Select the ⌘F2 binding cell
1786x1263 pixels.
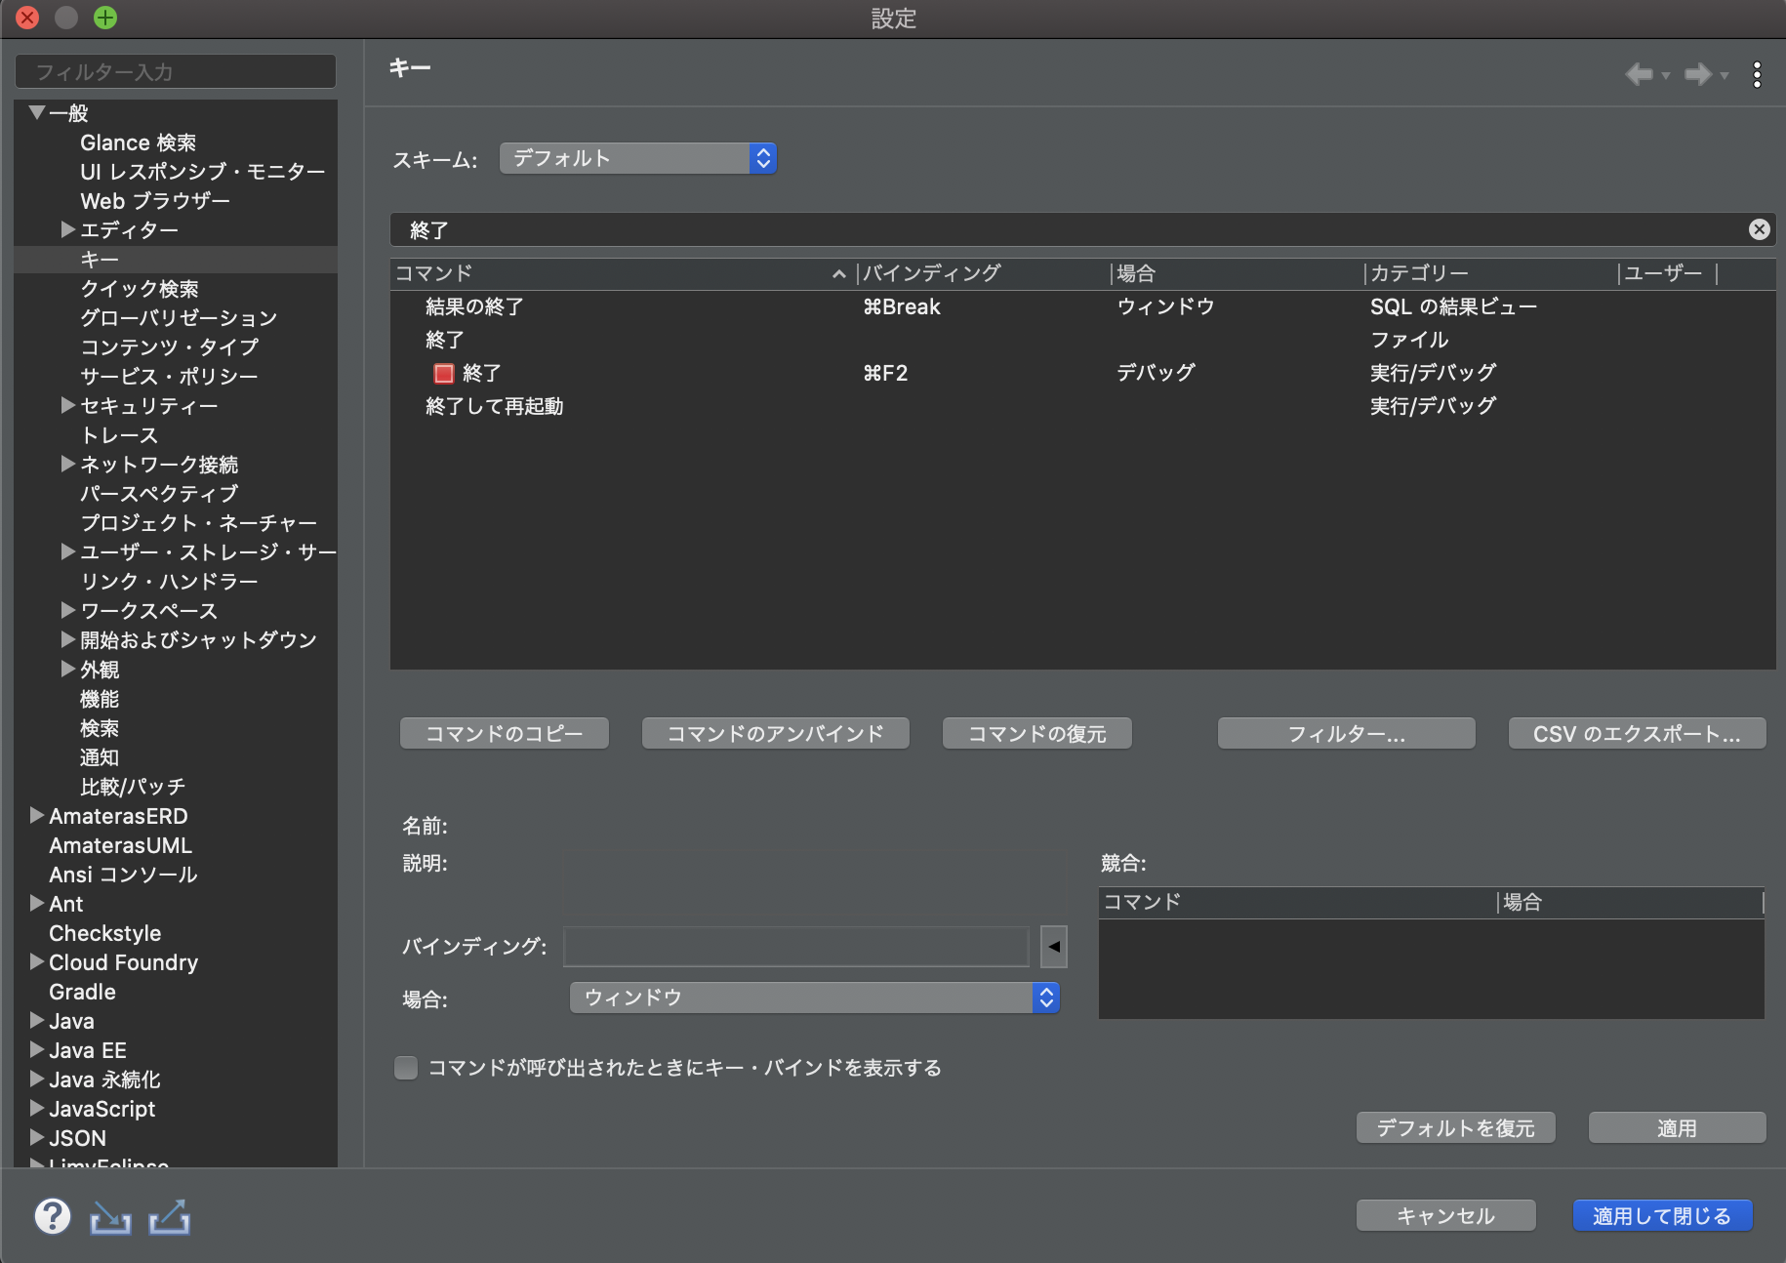pyautogui.click(x=885, y=373)
